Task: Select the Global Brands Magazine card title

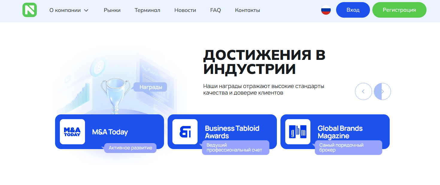Action: pos(340,132)
